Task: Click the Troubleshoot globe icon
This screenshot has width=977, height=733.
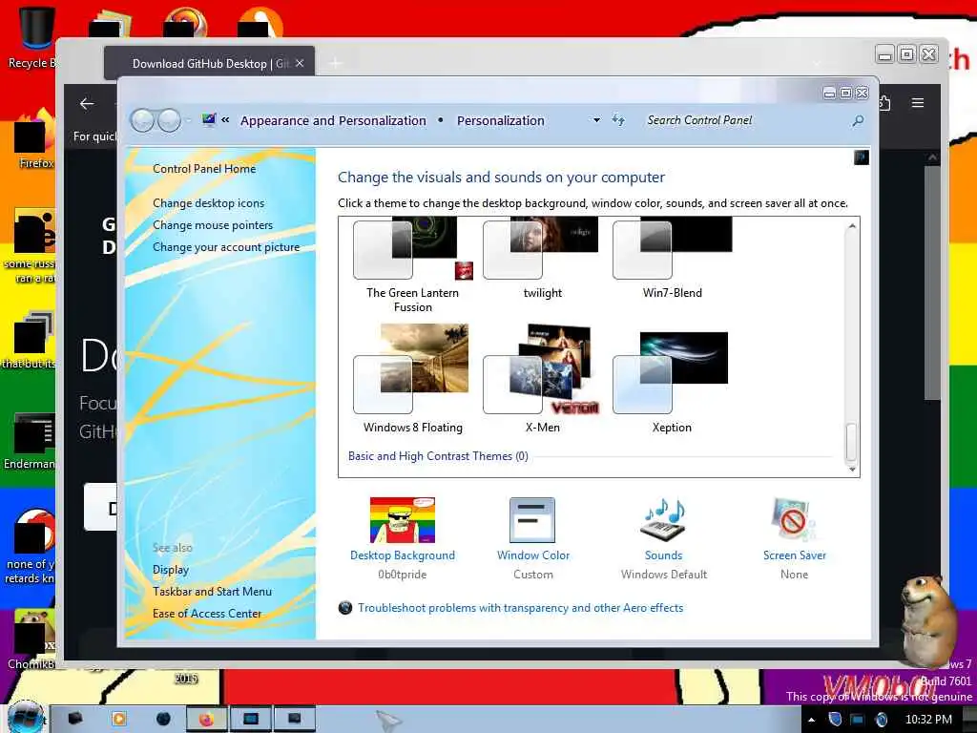Action: point(344,607)
